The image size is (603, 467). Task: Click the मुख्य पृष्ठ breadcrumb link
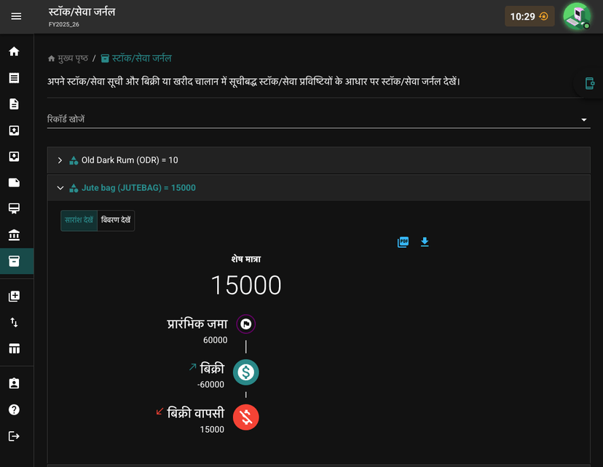(68, 58)
